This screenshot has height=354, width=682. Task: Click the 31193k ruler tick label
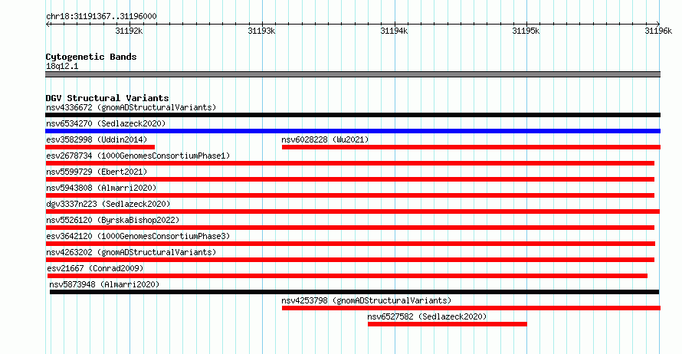[261, 31]
